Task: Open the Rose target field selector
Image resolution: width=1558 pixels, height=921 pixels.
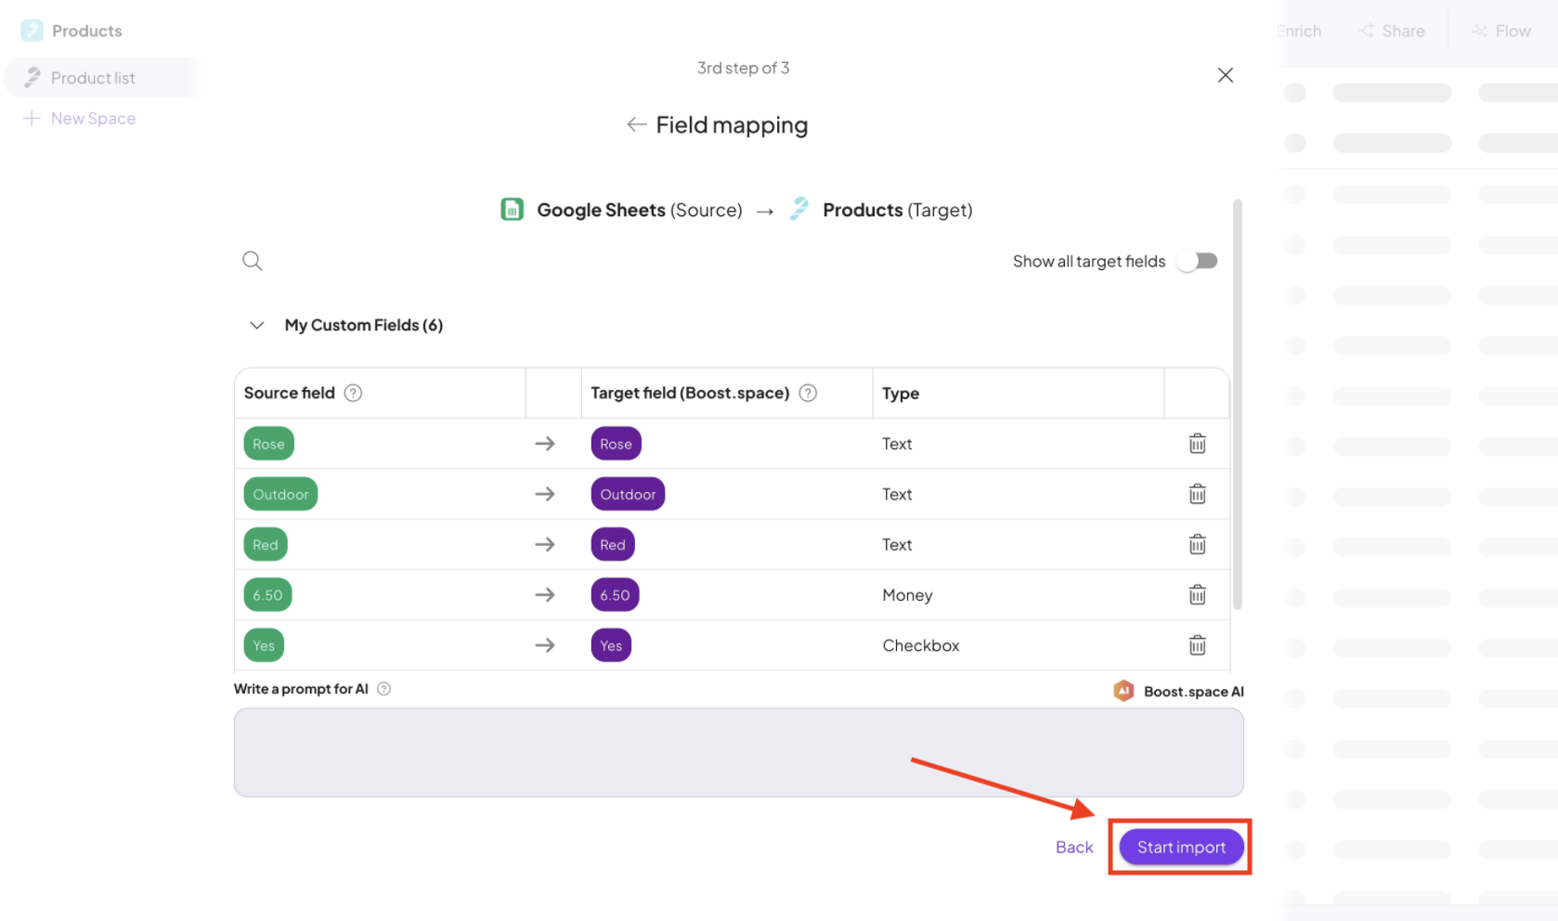Action: click(616, 444)
